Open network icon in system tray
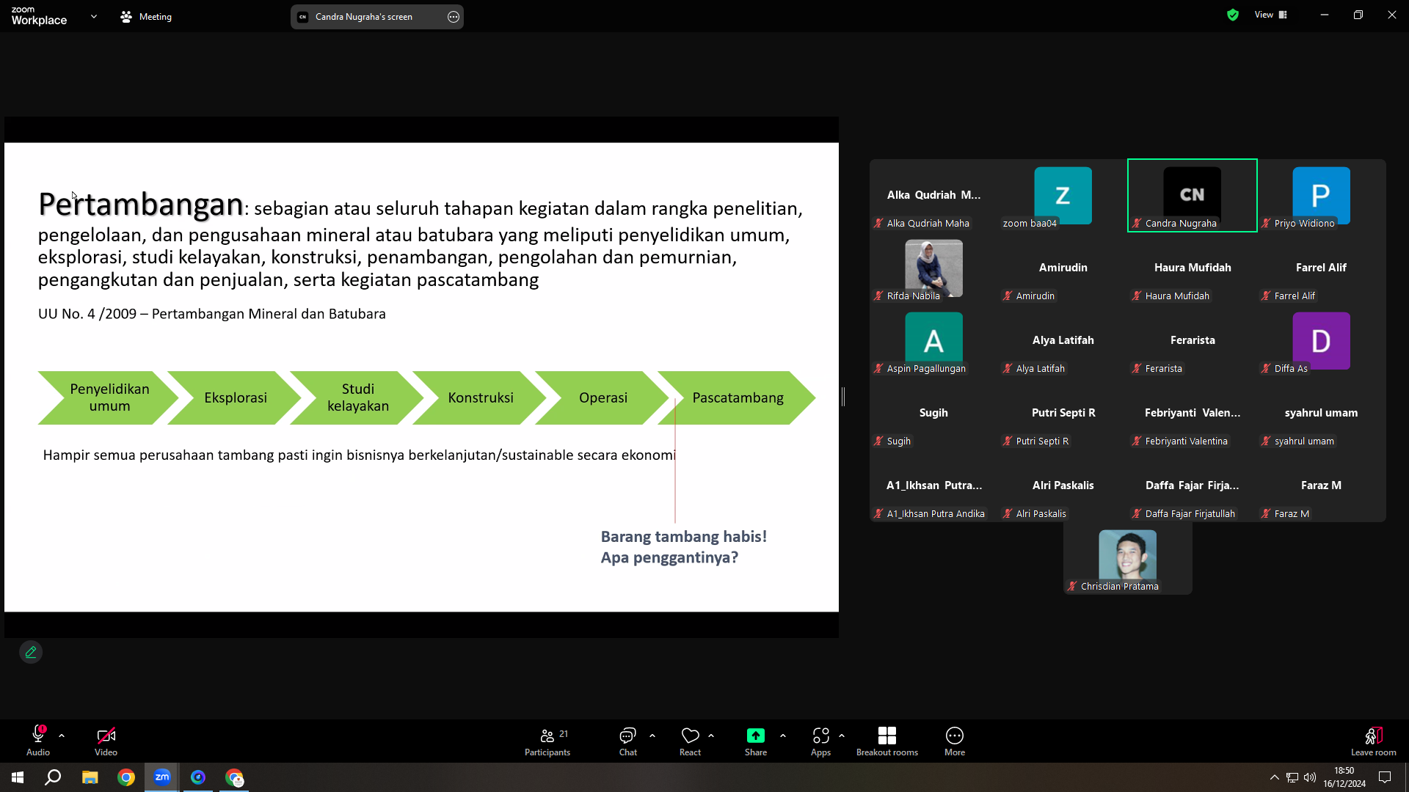 point(1292,777)
